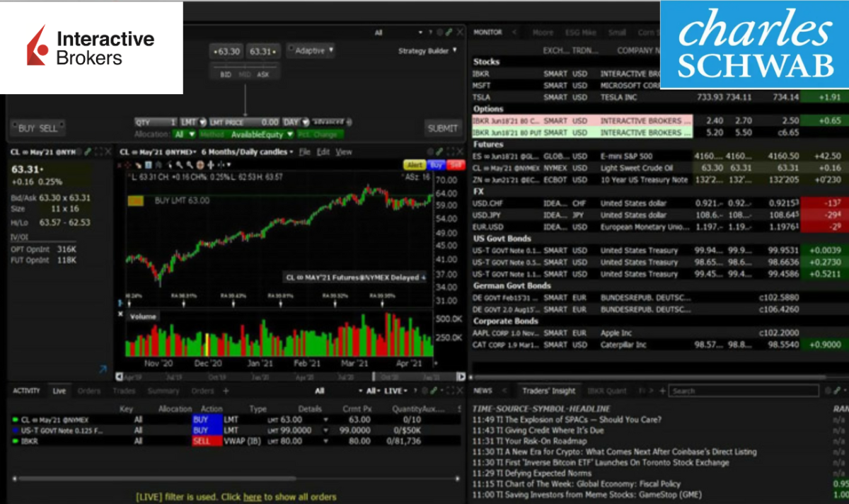Open the Traders' Insight news tab

[x=549, y=391]
